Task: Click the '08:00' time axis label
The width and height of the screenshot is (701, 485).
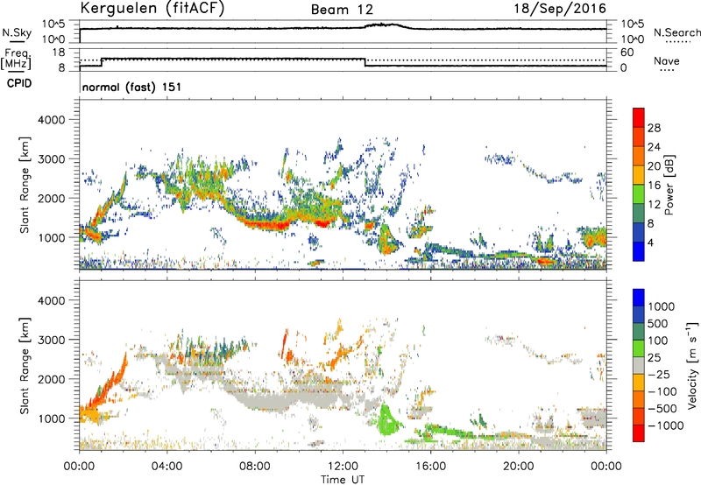Action: coord(255,467)
